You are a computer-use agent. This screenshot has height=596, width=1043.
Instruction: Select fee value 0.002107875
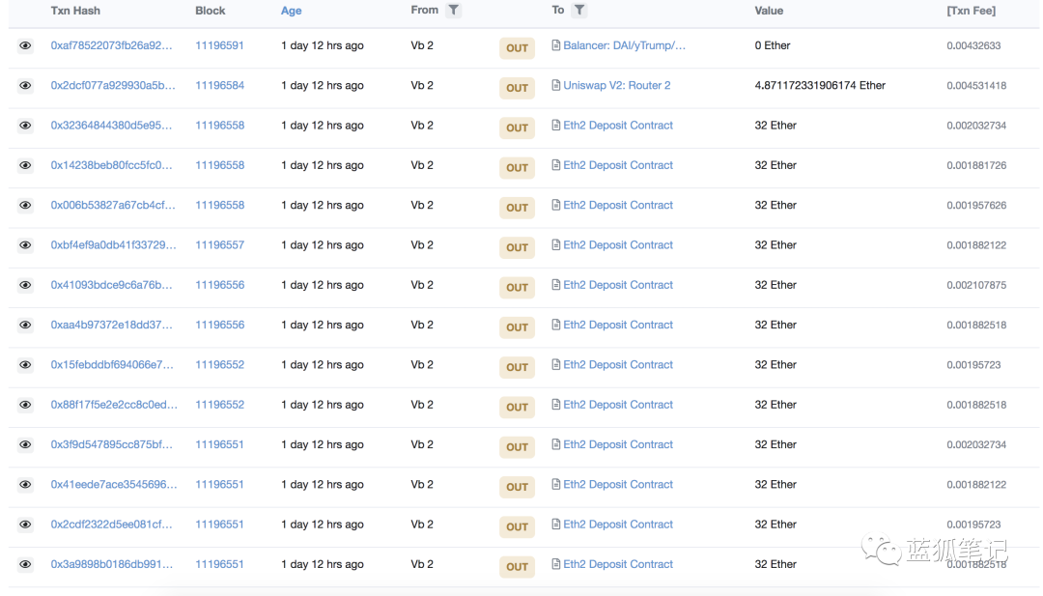click(976, 285)
